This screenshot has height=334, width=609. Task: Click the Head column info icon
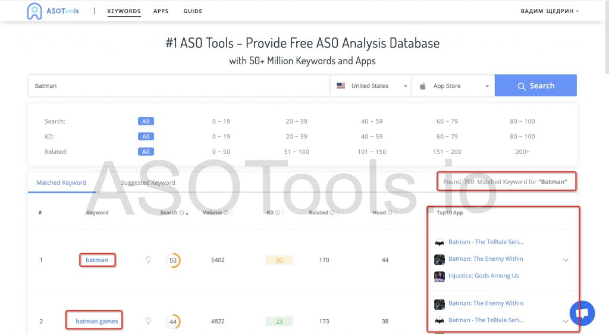pos(390,213)
